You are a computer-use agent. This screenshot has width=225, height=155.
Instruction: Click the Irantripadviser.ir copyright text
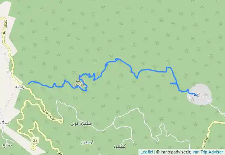pyautogui.click(x=173, y=152)
